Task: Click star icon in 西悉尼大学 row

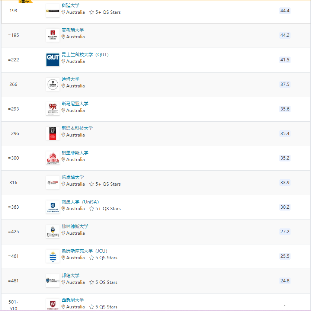Action: [x=92, y=307]
